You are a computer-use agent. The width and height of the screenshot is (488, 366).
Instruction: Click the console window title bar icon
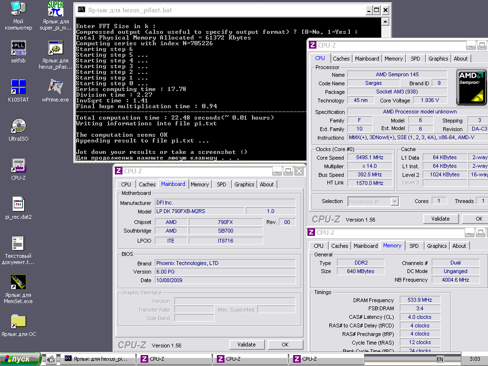pyautogui.click(x=81, y=10)
